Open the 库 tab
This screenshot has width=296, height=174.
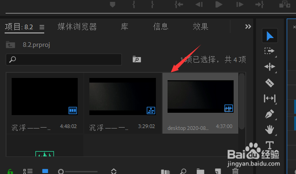125,27
